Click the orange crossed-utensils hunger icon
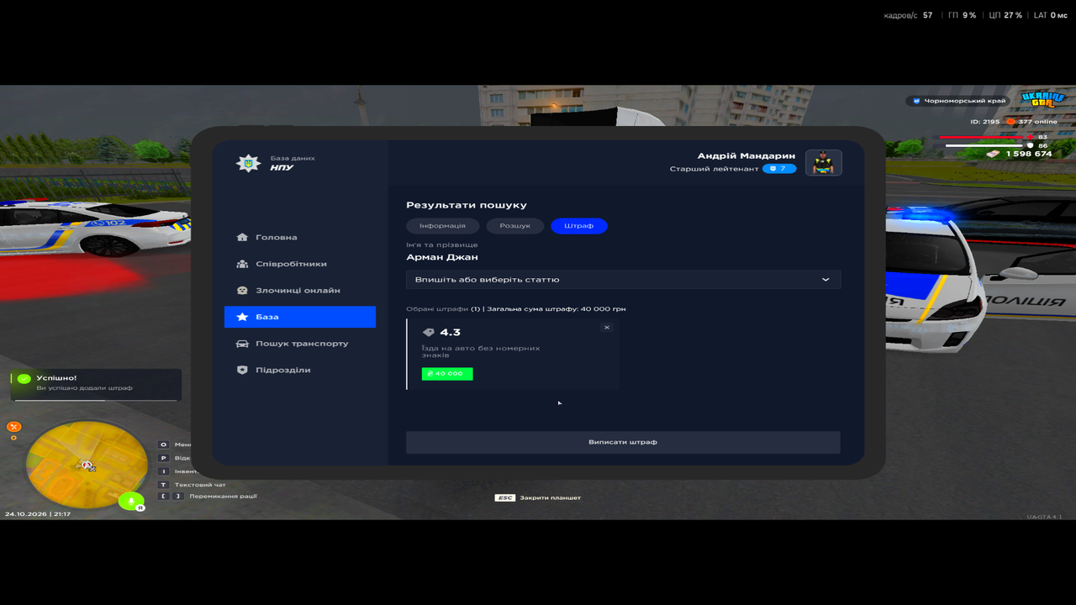This screenshot has width=1076, height=605. [14, 427]
